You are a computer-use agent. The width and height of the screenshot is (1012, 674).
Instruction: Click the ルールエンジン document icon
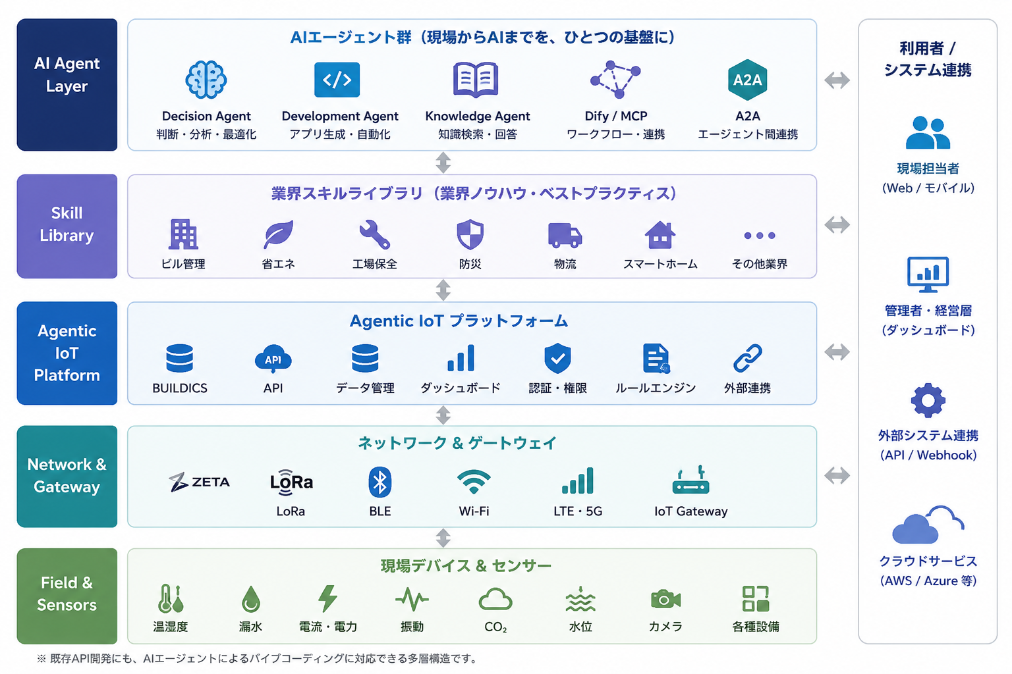point(656,359)
